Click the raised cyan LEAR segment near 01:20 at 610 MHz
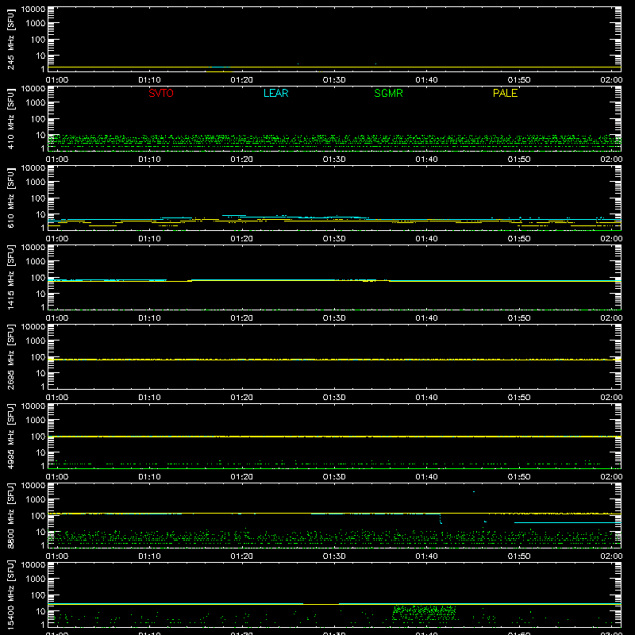The image size is (635, 635). point(234,215)
